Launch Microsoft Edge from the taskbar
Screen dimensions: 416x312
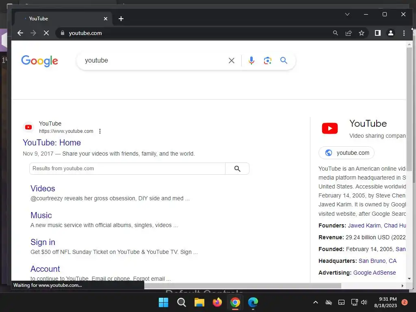coord(253,302)
